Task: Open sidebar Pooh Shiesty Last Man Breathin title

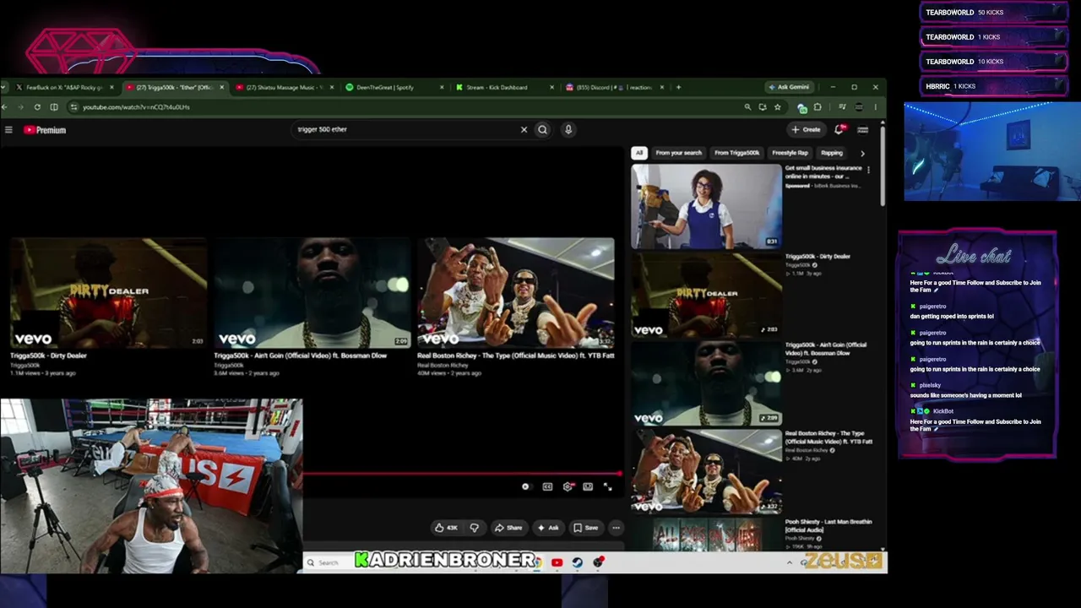Action: point(828,525)
